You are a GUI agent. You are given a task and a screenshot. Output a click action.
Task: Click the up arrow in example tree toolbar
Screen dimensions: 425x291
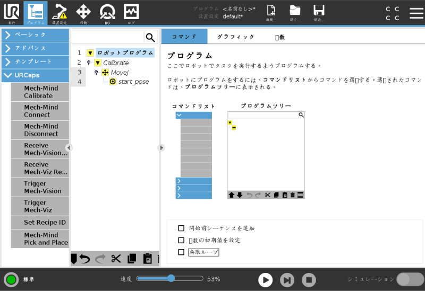(x=231, y=195)
